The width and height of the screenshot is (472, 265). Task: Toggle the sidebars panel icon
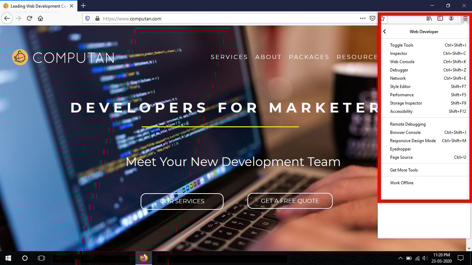(x=440, y=19)
